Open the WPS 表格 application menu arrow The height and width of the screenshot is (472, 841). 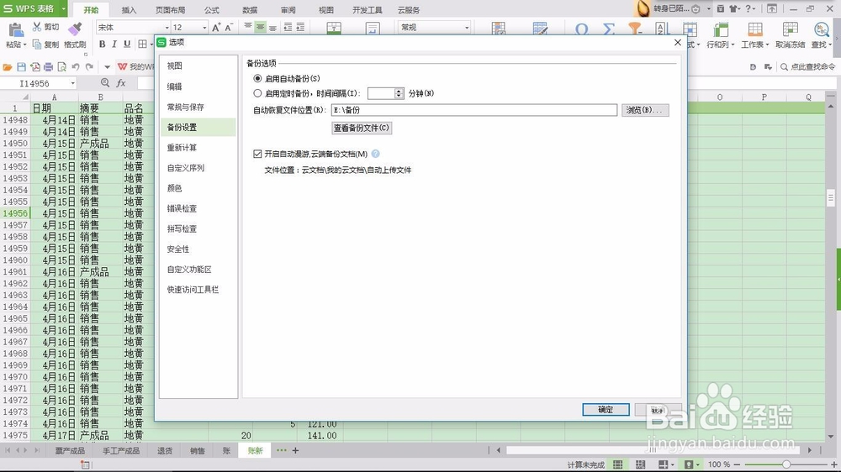click(63, 8)
